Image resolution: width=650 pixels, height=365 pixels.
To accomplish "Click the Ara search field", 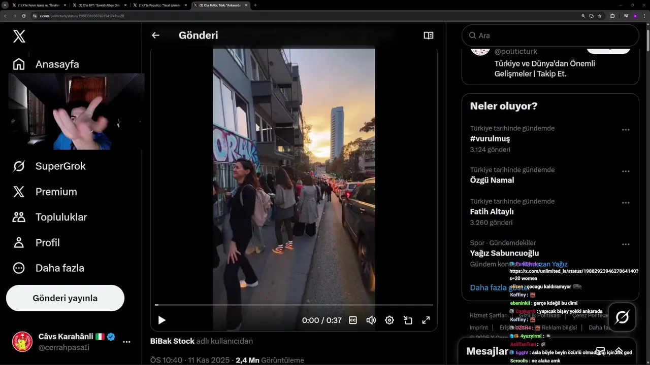I will 550,35.
